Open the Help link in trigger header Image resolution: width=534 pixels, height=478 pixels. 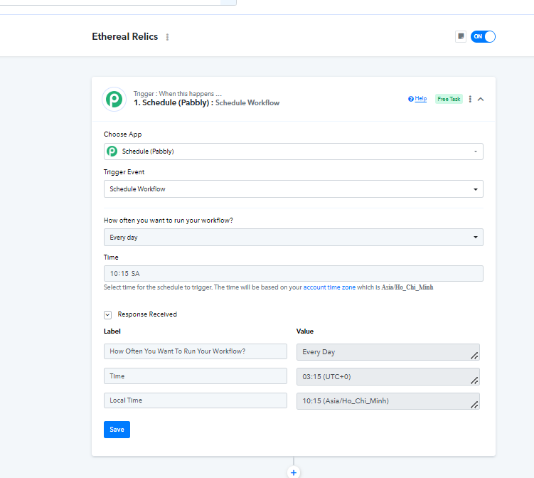421,98
